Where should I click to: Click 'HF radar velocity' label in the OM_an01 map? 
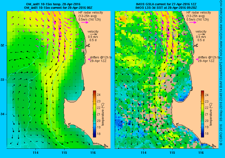point(91,13)
